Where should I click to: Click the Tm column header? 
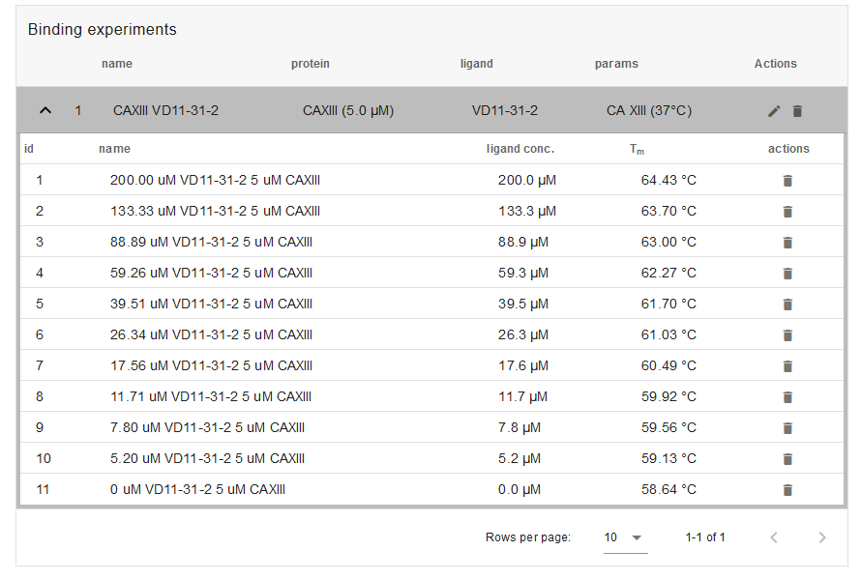(636, 149)
